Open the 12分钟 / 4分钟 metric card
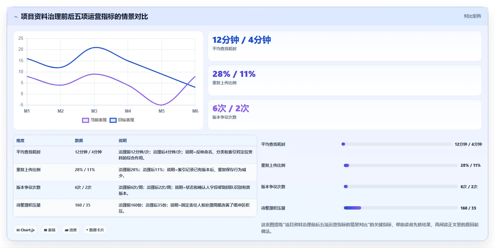This screenshot has height=248, width=495. [x=345, y=46]
